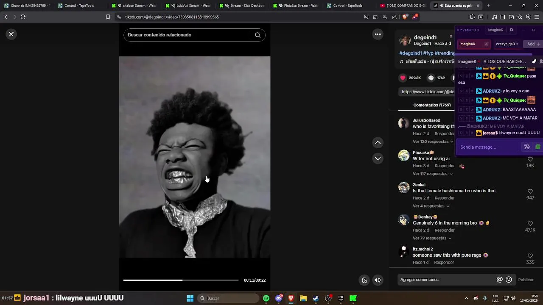543x305 pixels.
Task: Select the Comentarios (1769) tab
Action: coord(432,105)
